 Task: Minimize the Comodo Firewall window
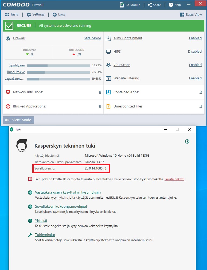pyautogui.click(x=189, y=4)
